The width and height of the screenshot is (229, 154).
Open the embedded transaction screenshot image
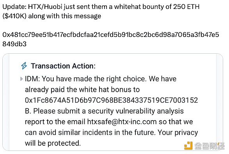pyautogui.click(x=113, y=102)
